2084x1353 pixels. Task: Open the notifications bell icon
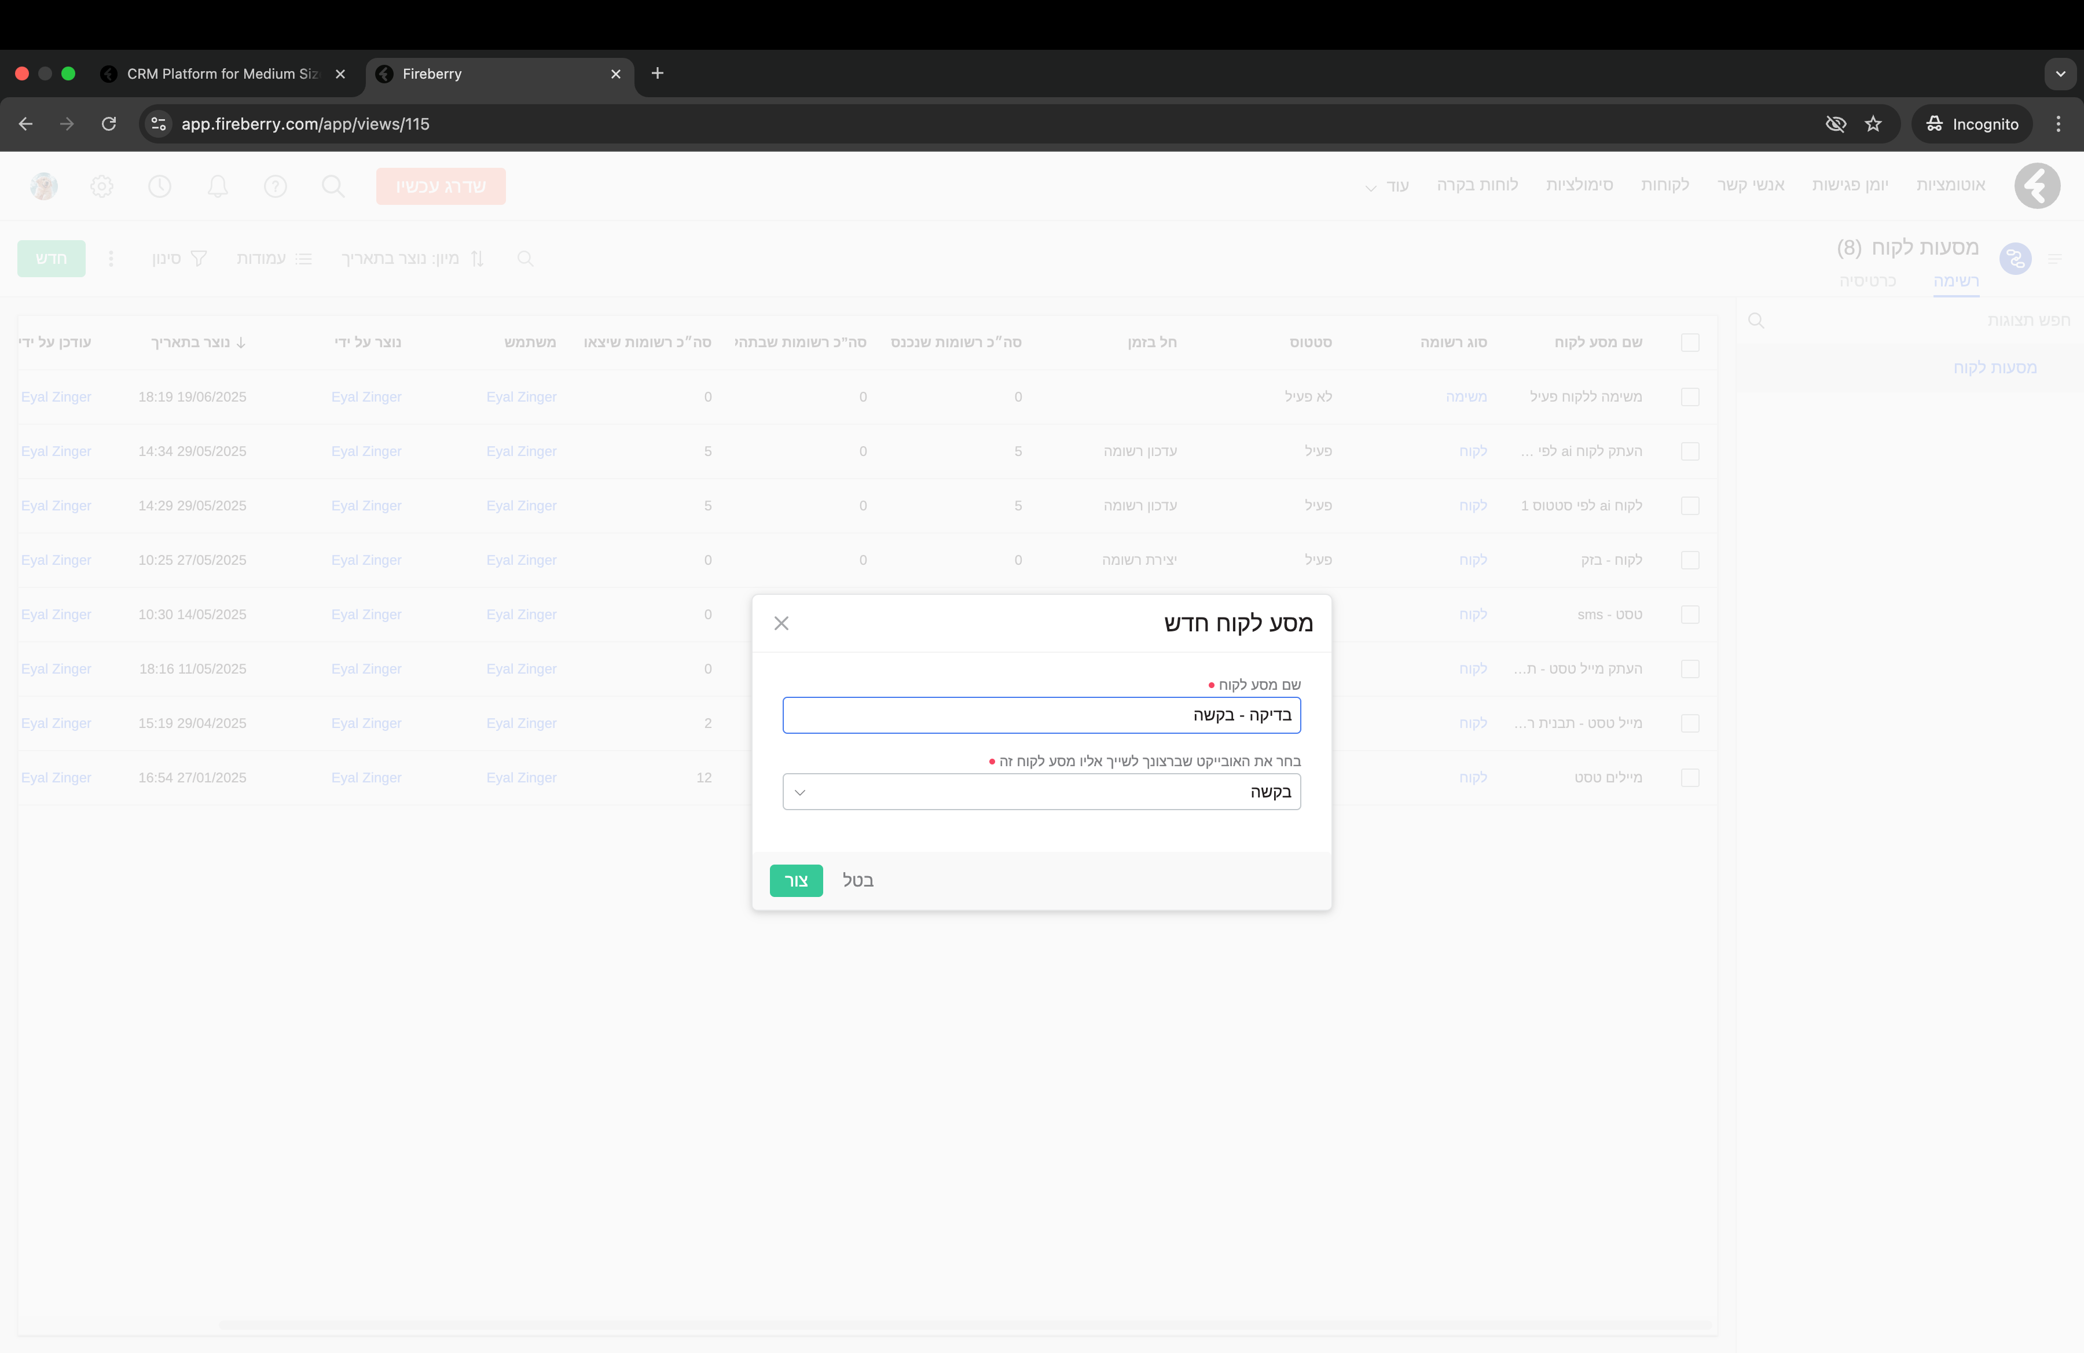coord(218,186)
